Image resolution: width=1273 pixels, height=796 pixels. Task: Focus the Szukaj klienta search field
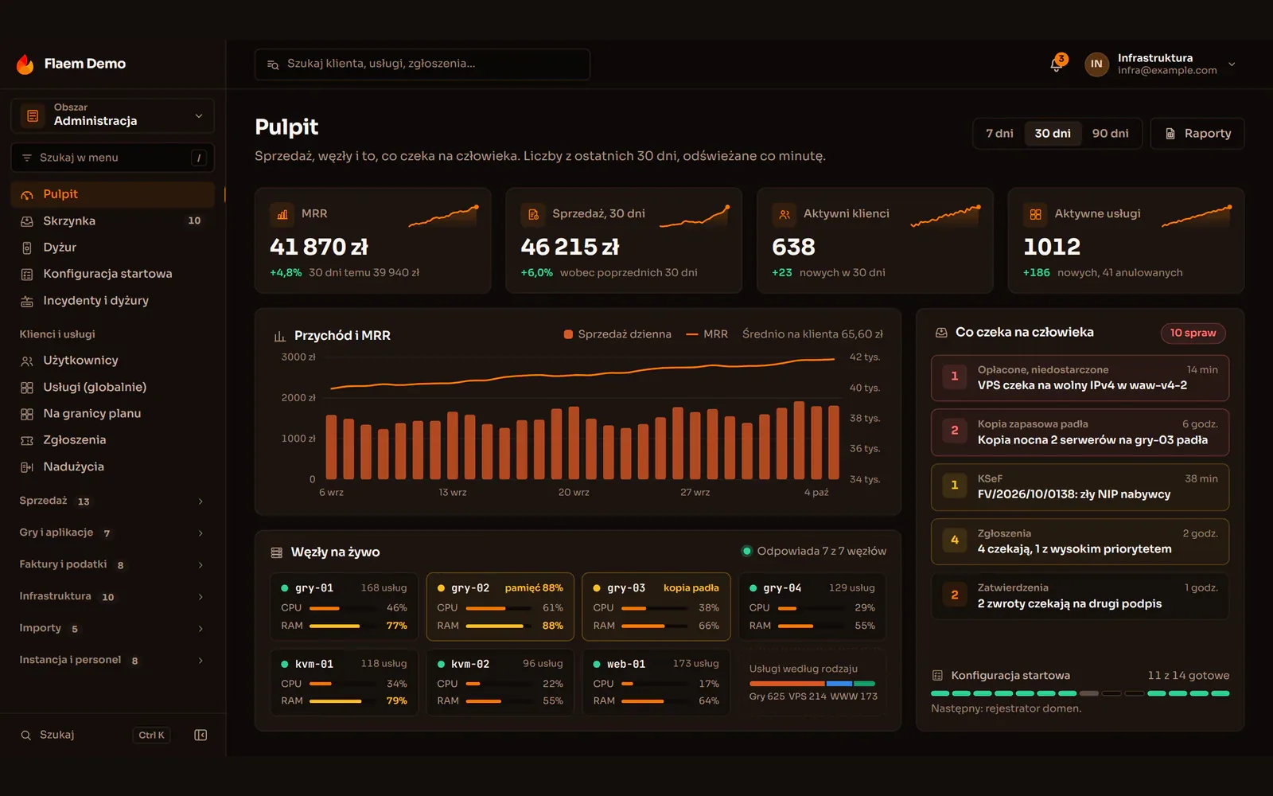[x=422, y=64]
